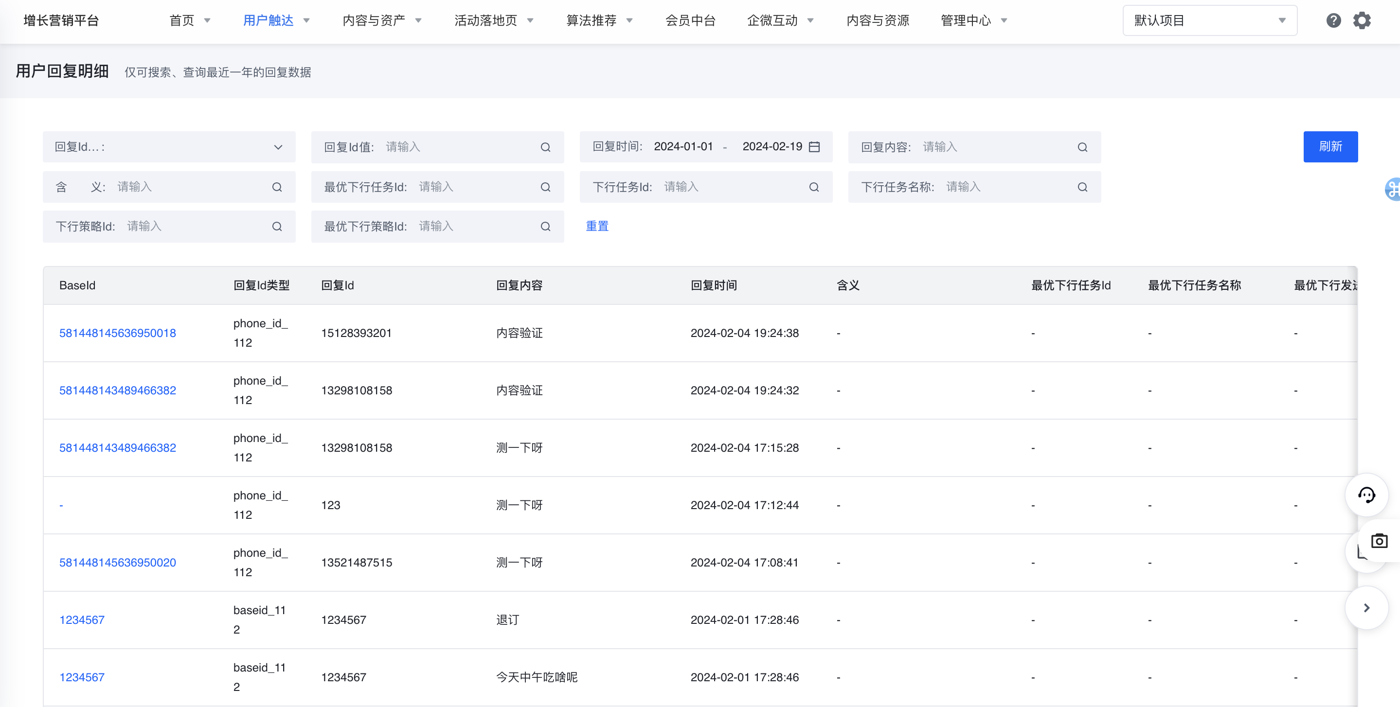1400x707 pixels.
Task: Expand the 内容与资产 menu arrow
Action: point(418,20)
